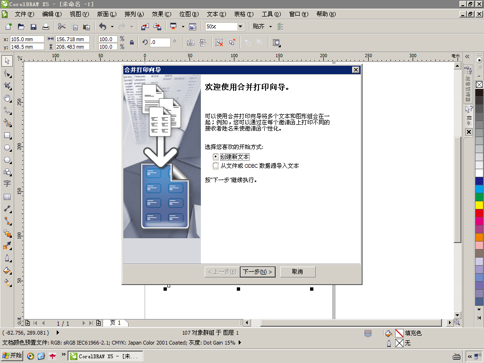Open the 位图 menu
484x363 pixels.
point(189,14)
